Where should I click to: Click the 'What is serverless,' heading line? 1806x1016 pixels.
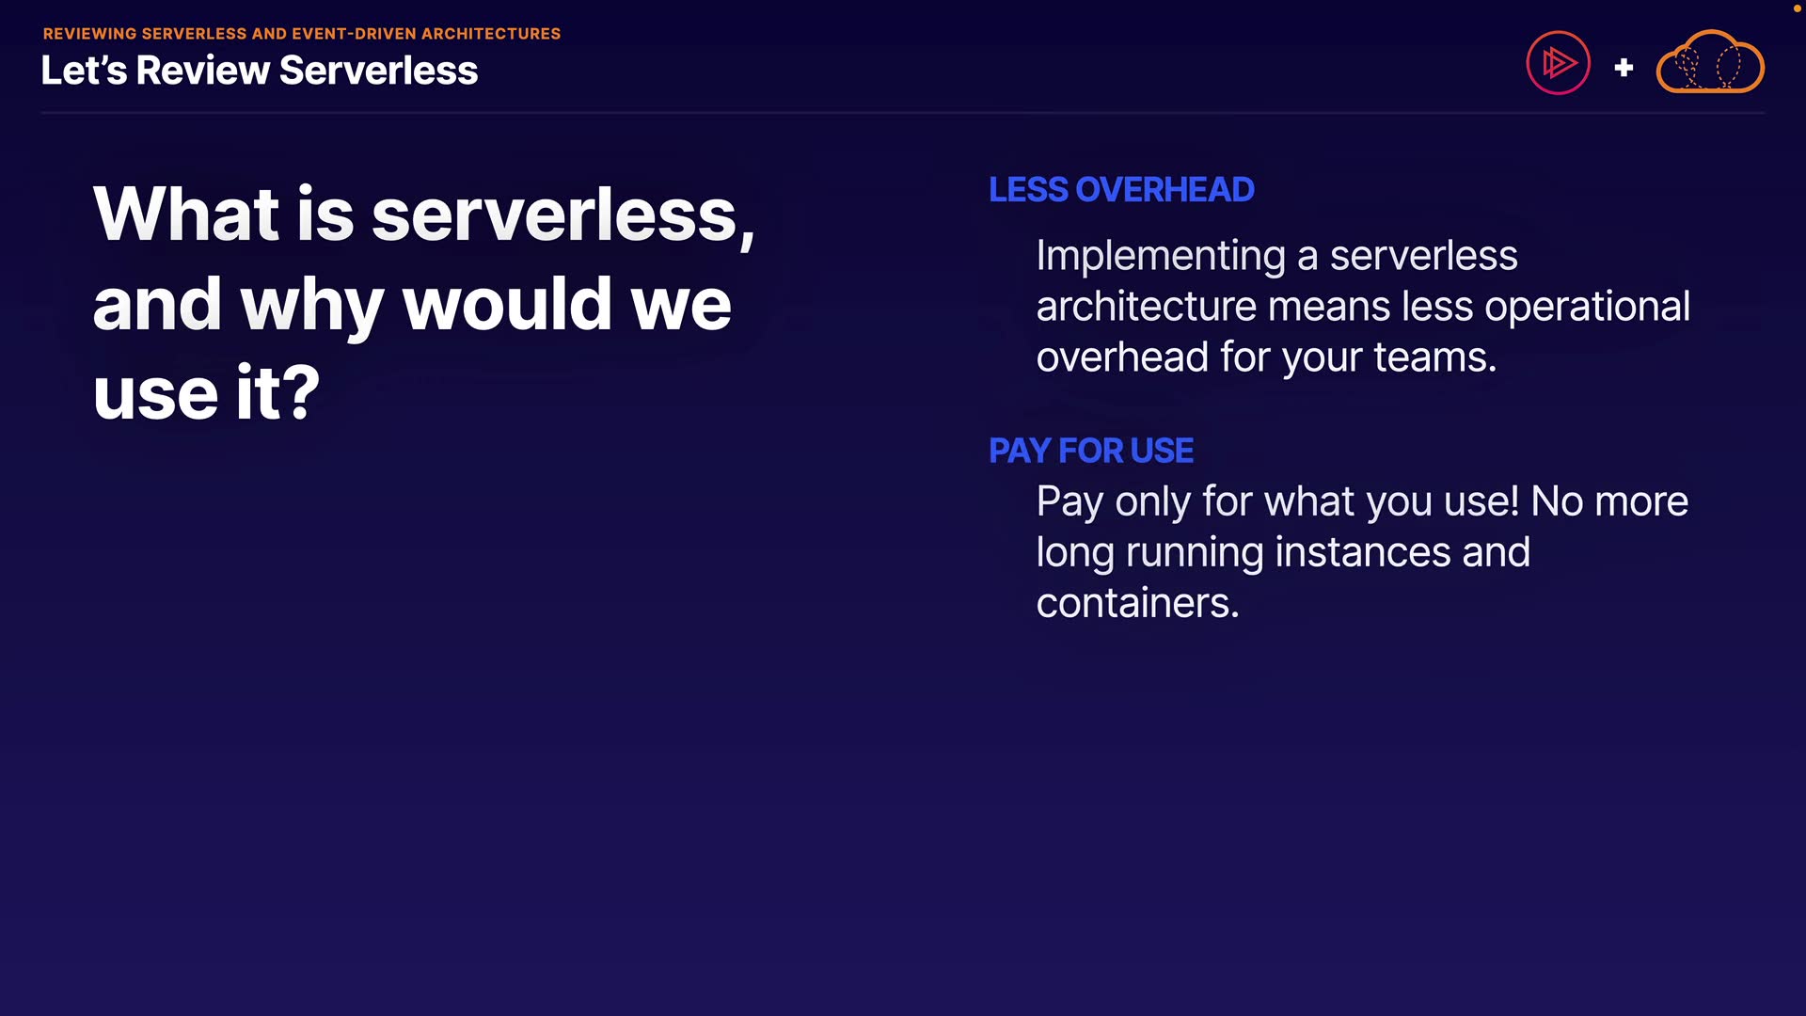tap(423, 214)
